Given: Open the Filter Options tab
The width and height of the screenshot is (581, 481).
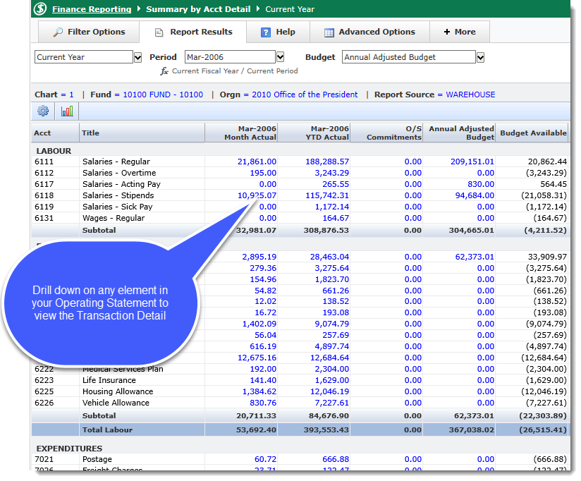Looking at the screenshot, I should pyautogui.click(x=89, y=32).
